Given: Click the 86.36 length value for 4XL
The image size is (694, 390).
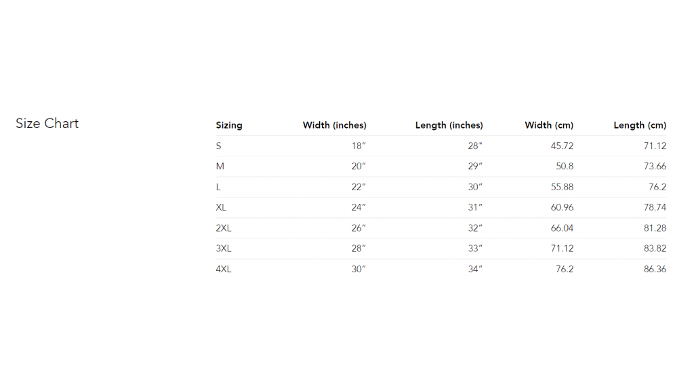Looking at the screenshot, I should (x=655, y=269).
